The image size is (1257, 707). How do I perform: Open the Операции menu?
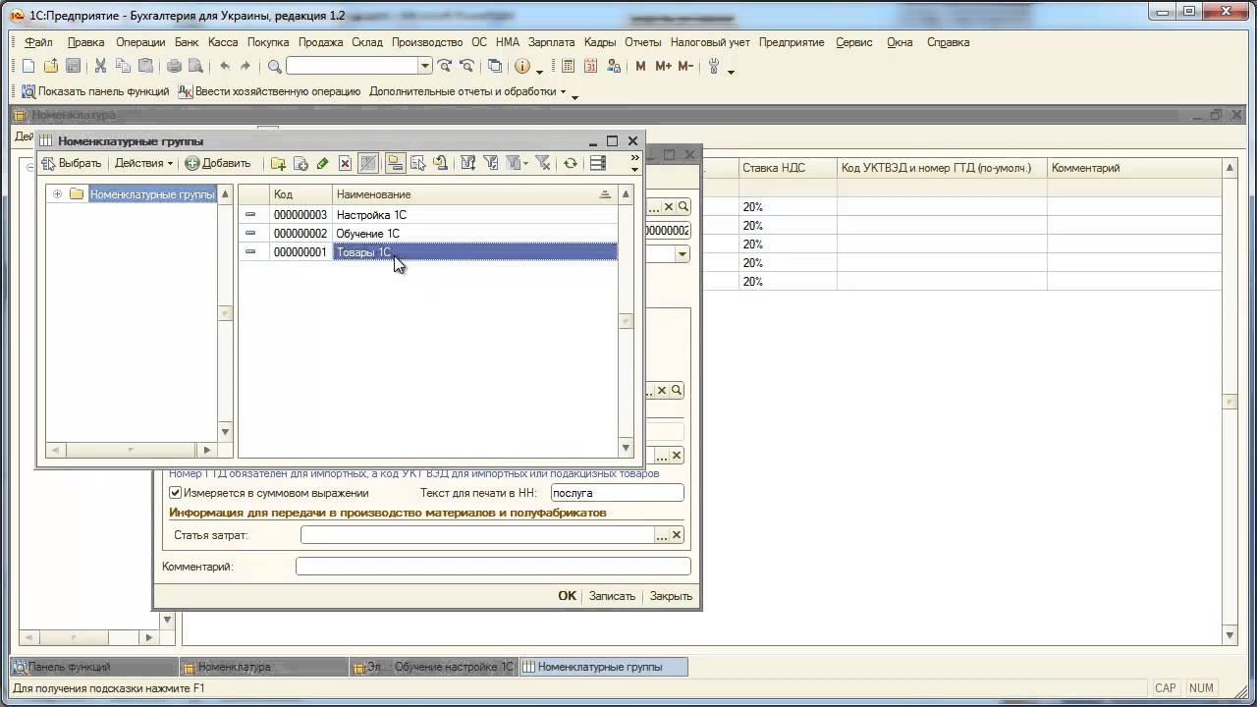[140, 42]
